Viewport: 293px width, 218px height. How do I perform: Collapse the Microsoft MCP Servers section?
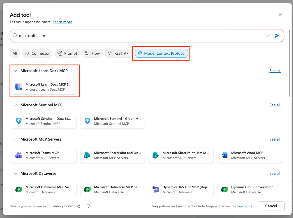point(15,139)
